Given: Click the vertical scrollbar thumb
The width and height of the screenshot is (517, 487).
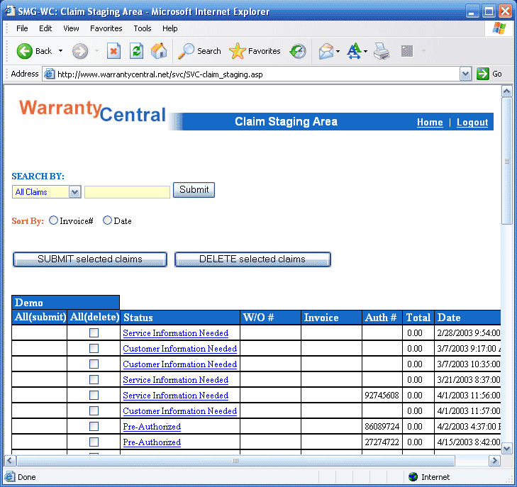Looking at the screenshot, I should (x=506, y=161).
